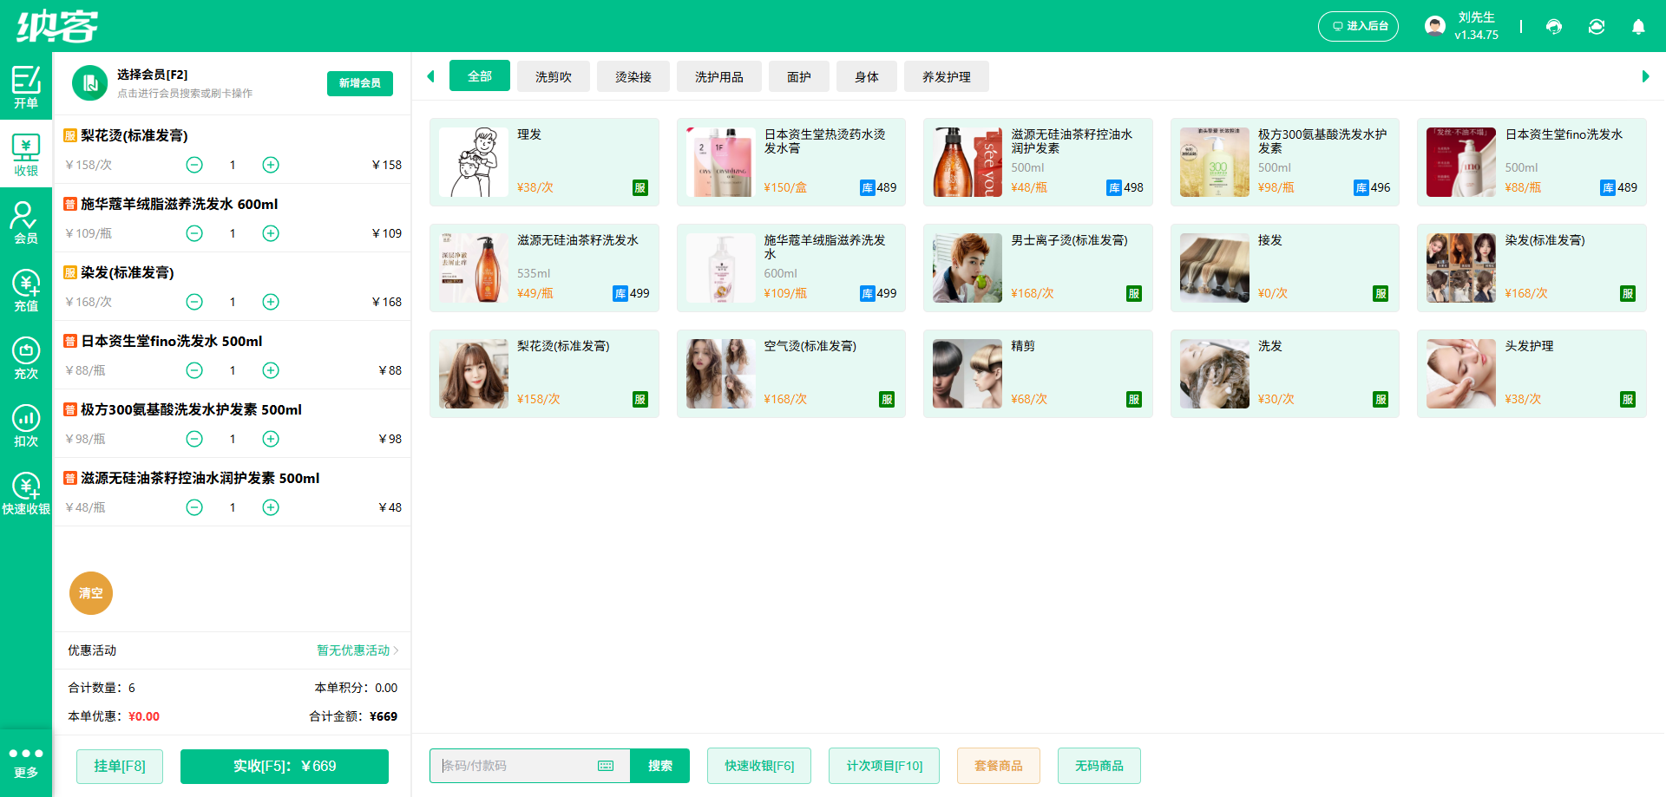Open the customer service headset icon
Image resolution: width=1666 pixels, height=797 pixels.
pos(1554,27)
